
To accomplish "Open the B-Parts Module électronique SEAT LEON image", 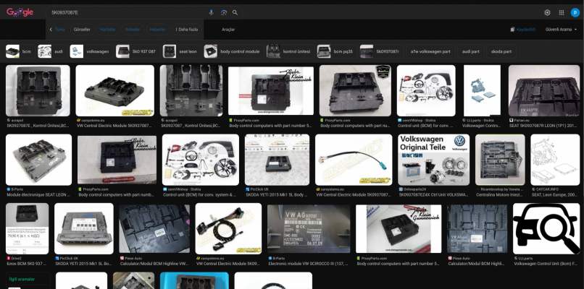I will pyautogui.click(x=38, y=160).
